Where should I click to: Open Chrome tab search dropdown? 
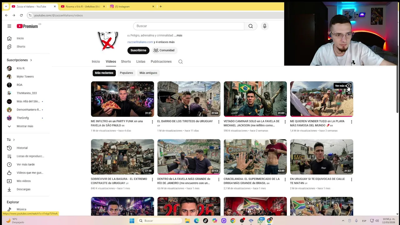(6, 6)
